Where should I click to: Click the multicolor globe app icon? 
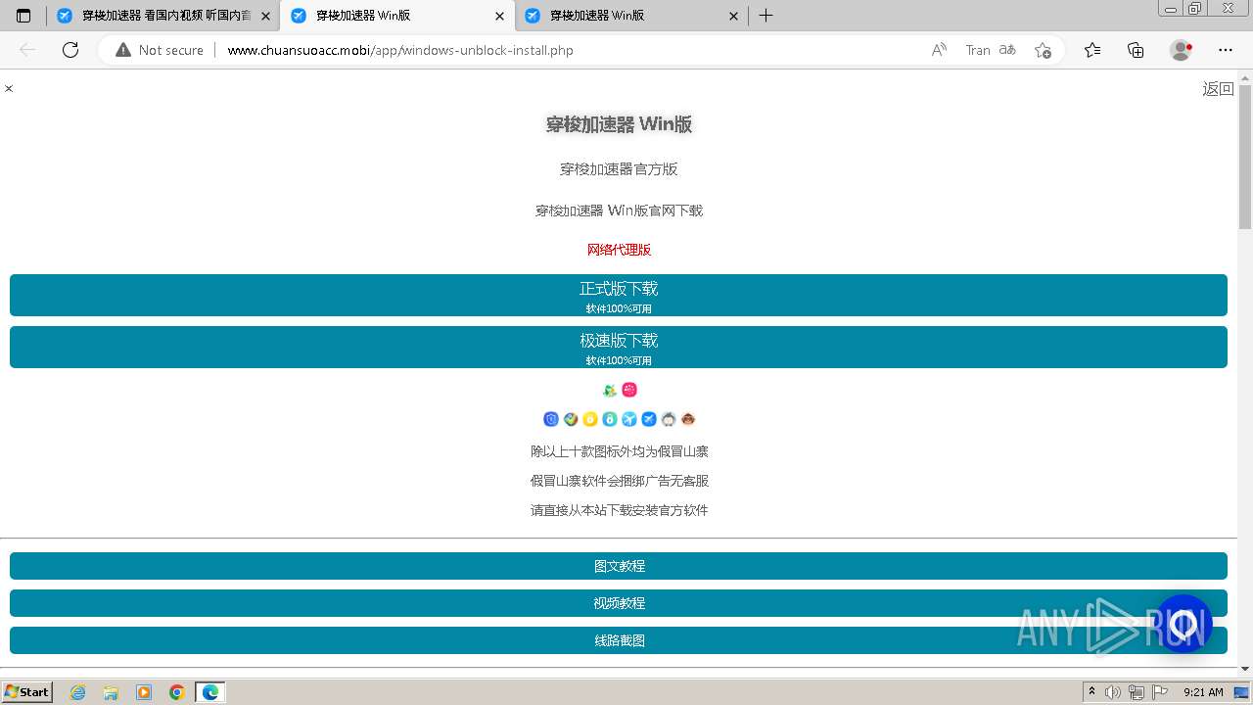pyautogui.click(x=571, y=419)
